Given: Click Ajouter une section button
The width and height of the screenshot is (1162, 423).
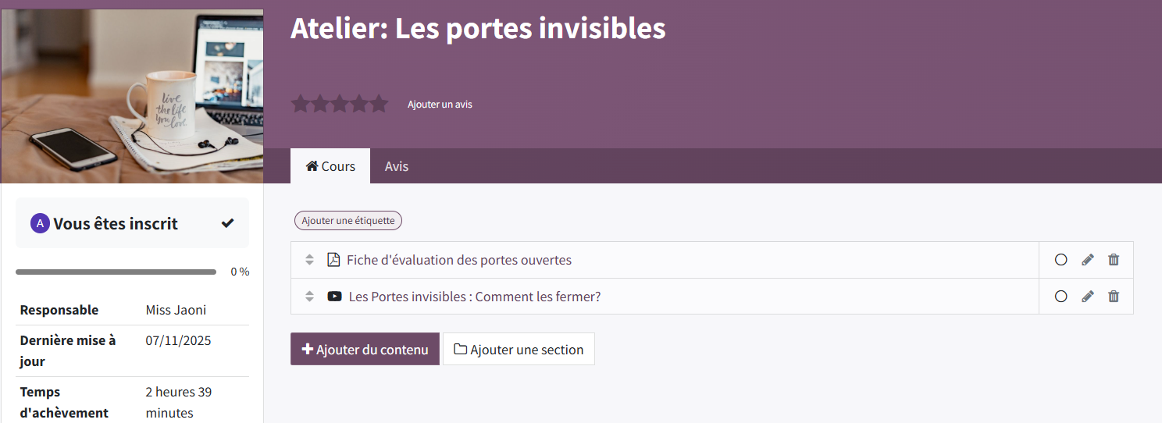Looking at the screenshot, I should pyautogui.click(x=519, y=350).
